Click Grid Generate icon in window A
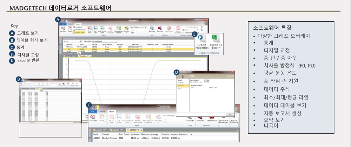Screen dimensions: 351x147 point(152,29)
